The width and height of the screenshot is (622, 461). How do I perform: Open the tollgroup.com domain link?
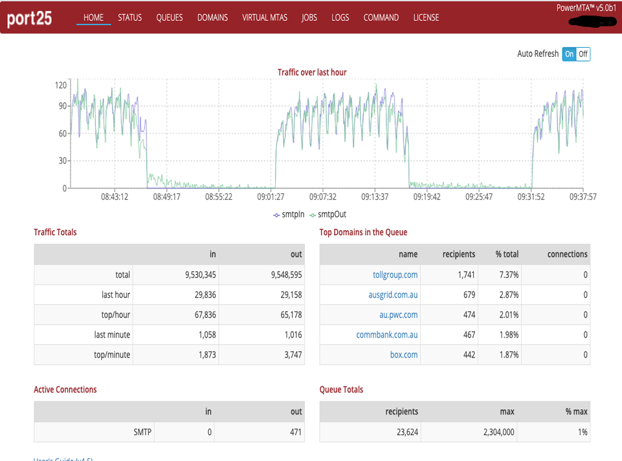point(395,275)
